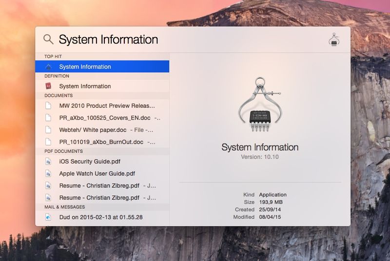The height and width of the screenshot is (261, 390).
Task: Click the app icon in the top hit row
Action: [x=48, y=67]
